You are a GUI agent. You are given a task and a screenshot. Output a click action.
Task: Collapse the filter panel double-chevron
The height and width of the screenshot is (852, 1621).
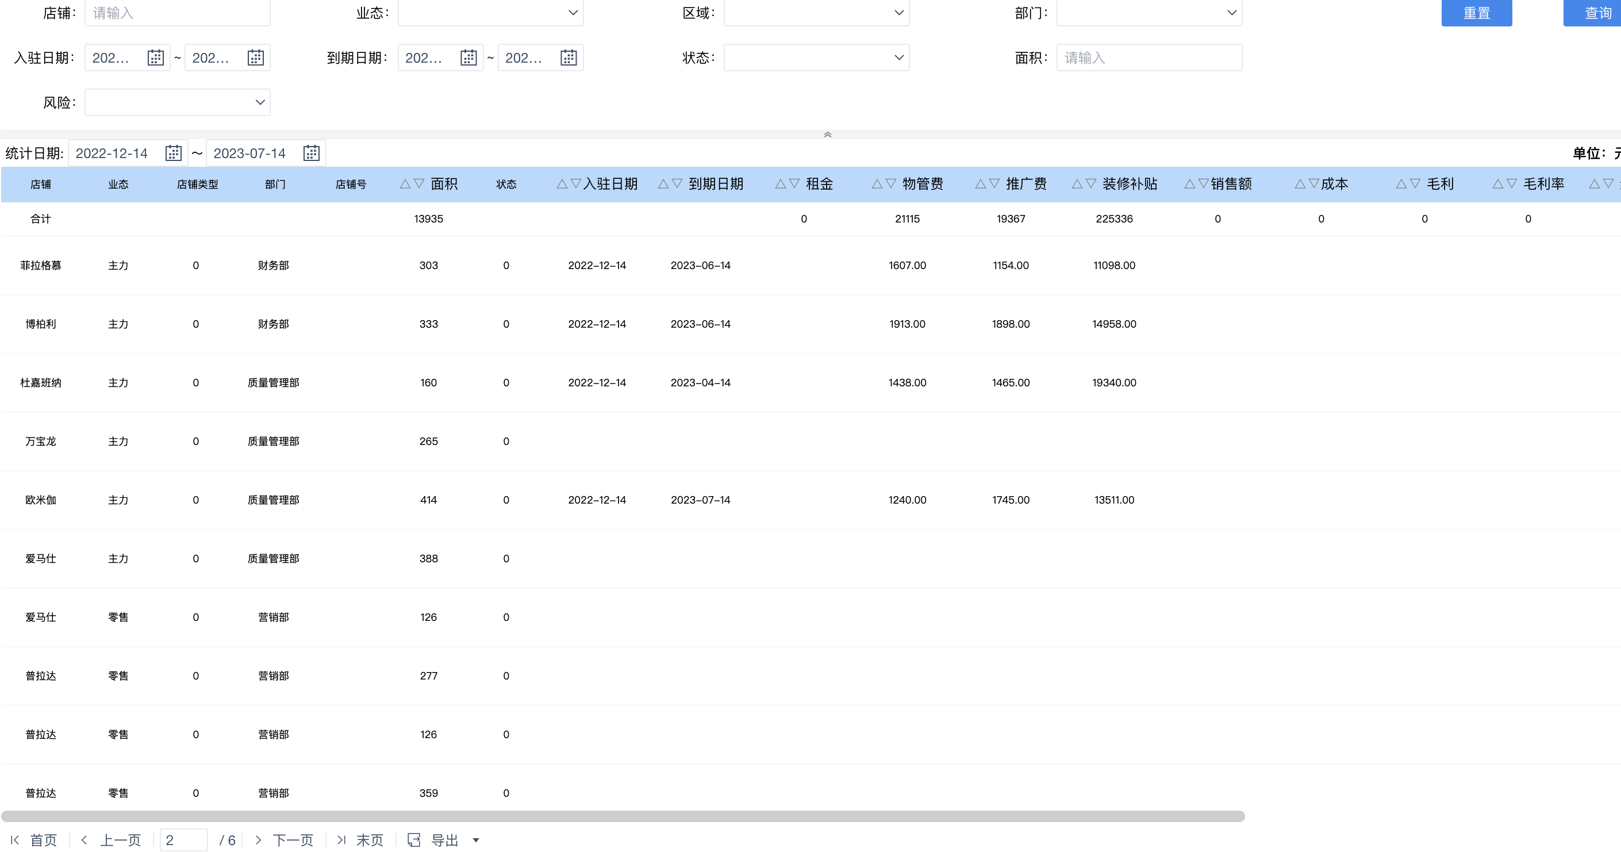pyautogui.click(x=828, y=135)
